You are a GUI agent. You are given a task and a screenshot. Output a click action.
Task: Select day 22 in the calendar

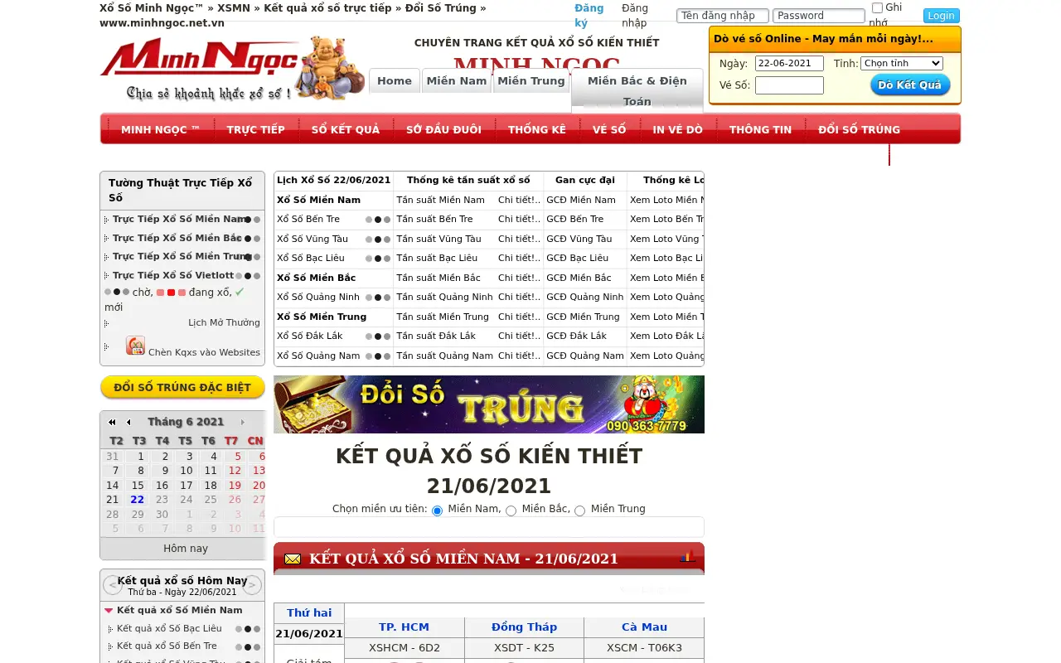point(138,500)
